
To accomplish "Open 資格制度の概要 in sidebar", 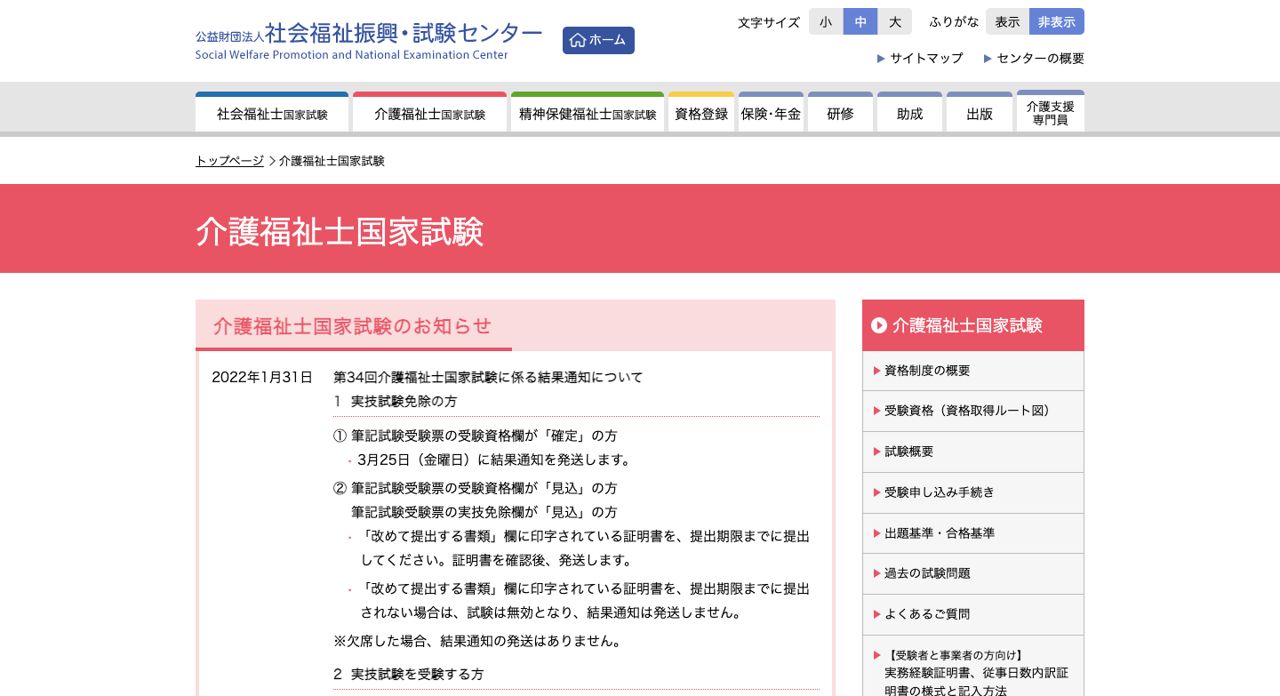I will (973, 371).
